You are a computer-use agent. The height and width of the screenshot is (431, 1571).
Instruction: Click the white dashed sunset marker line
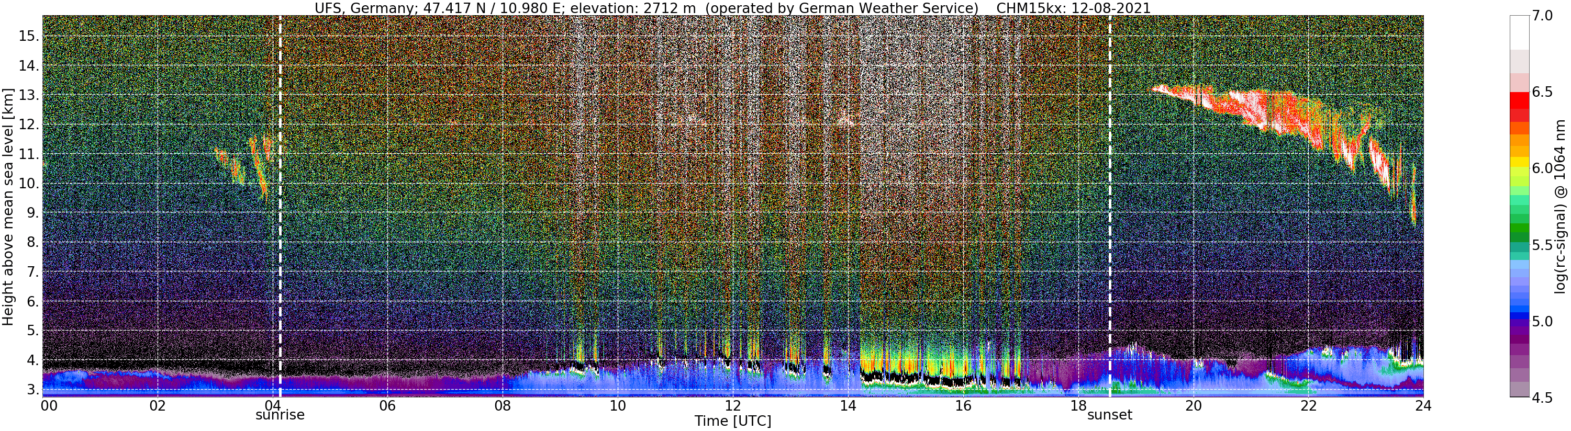pos(1110,206)
